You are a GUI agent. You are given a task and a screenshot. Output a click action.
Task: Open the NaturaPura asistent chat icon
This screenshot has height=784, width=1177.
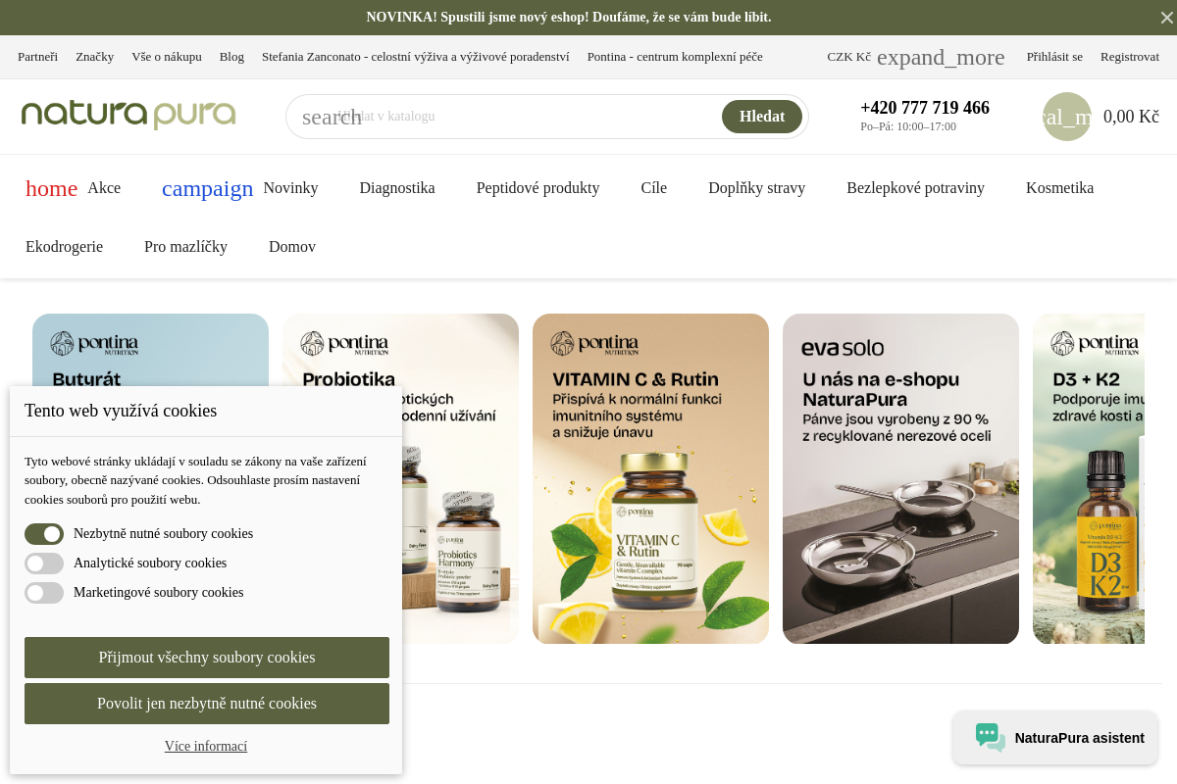[x=990, y=738]
